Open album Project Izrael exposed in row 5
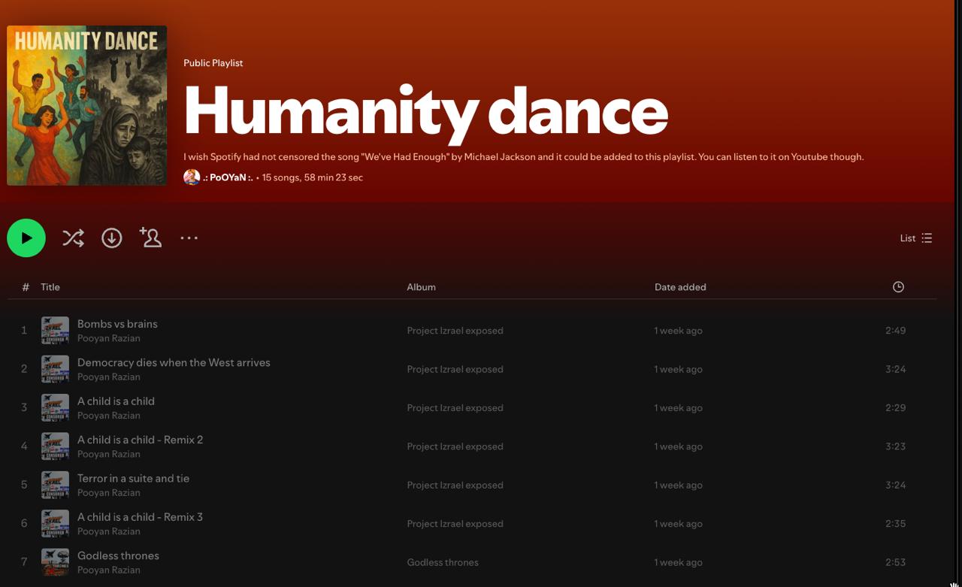Image resolution: width=962 pixels, height=587 pixels. (455, 485)
